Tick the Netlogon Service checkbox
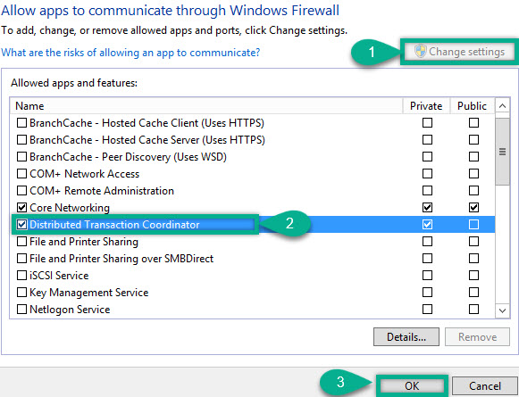This screenshot has height=397, width=519. tap(21, 310)
